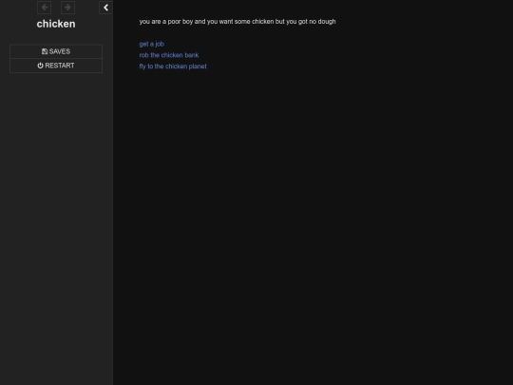Choose 'fly to the chicken planet' link

pyautogui.click(x=173, y=67)
